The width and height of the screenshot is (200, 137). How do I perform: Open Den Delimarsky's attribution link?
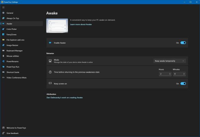pyautogui.click(x=64, y=98)
